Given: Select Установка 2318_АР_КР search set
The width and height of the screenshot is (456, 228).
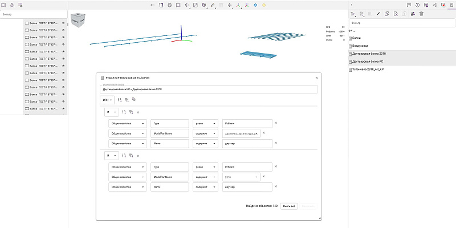Looking at the screenshot, I should point(368,70).
